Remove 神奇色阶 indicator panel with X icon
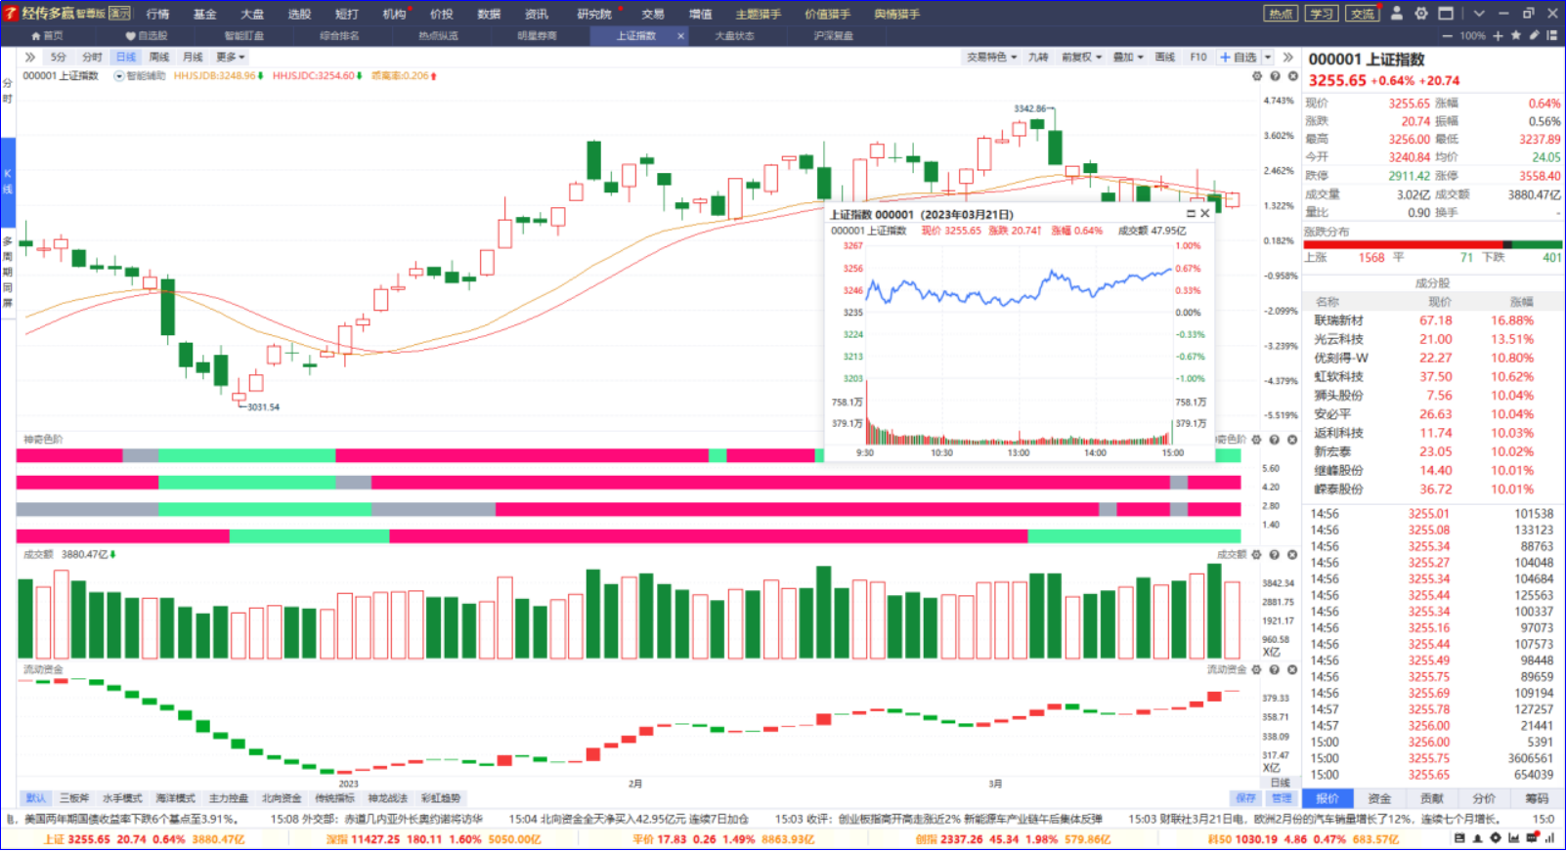This screenshot has height=851, width=1566. coord(1292,440)
